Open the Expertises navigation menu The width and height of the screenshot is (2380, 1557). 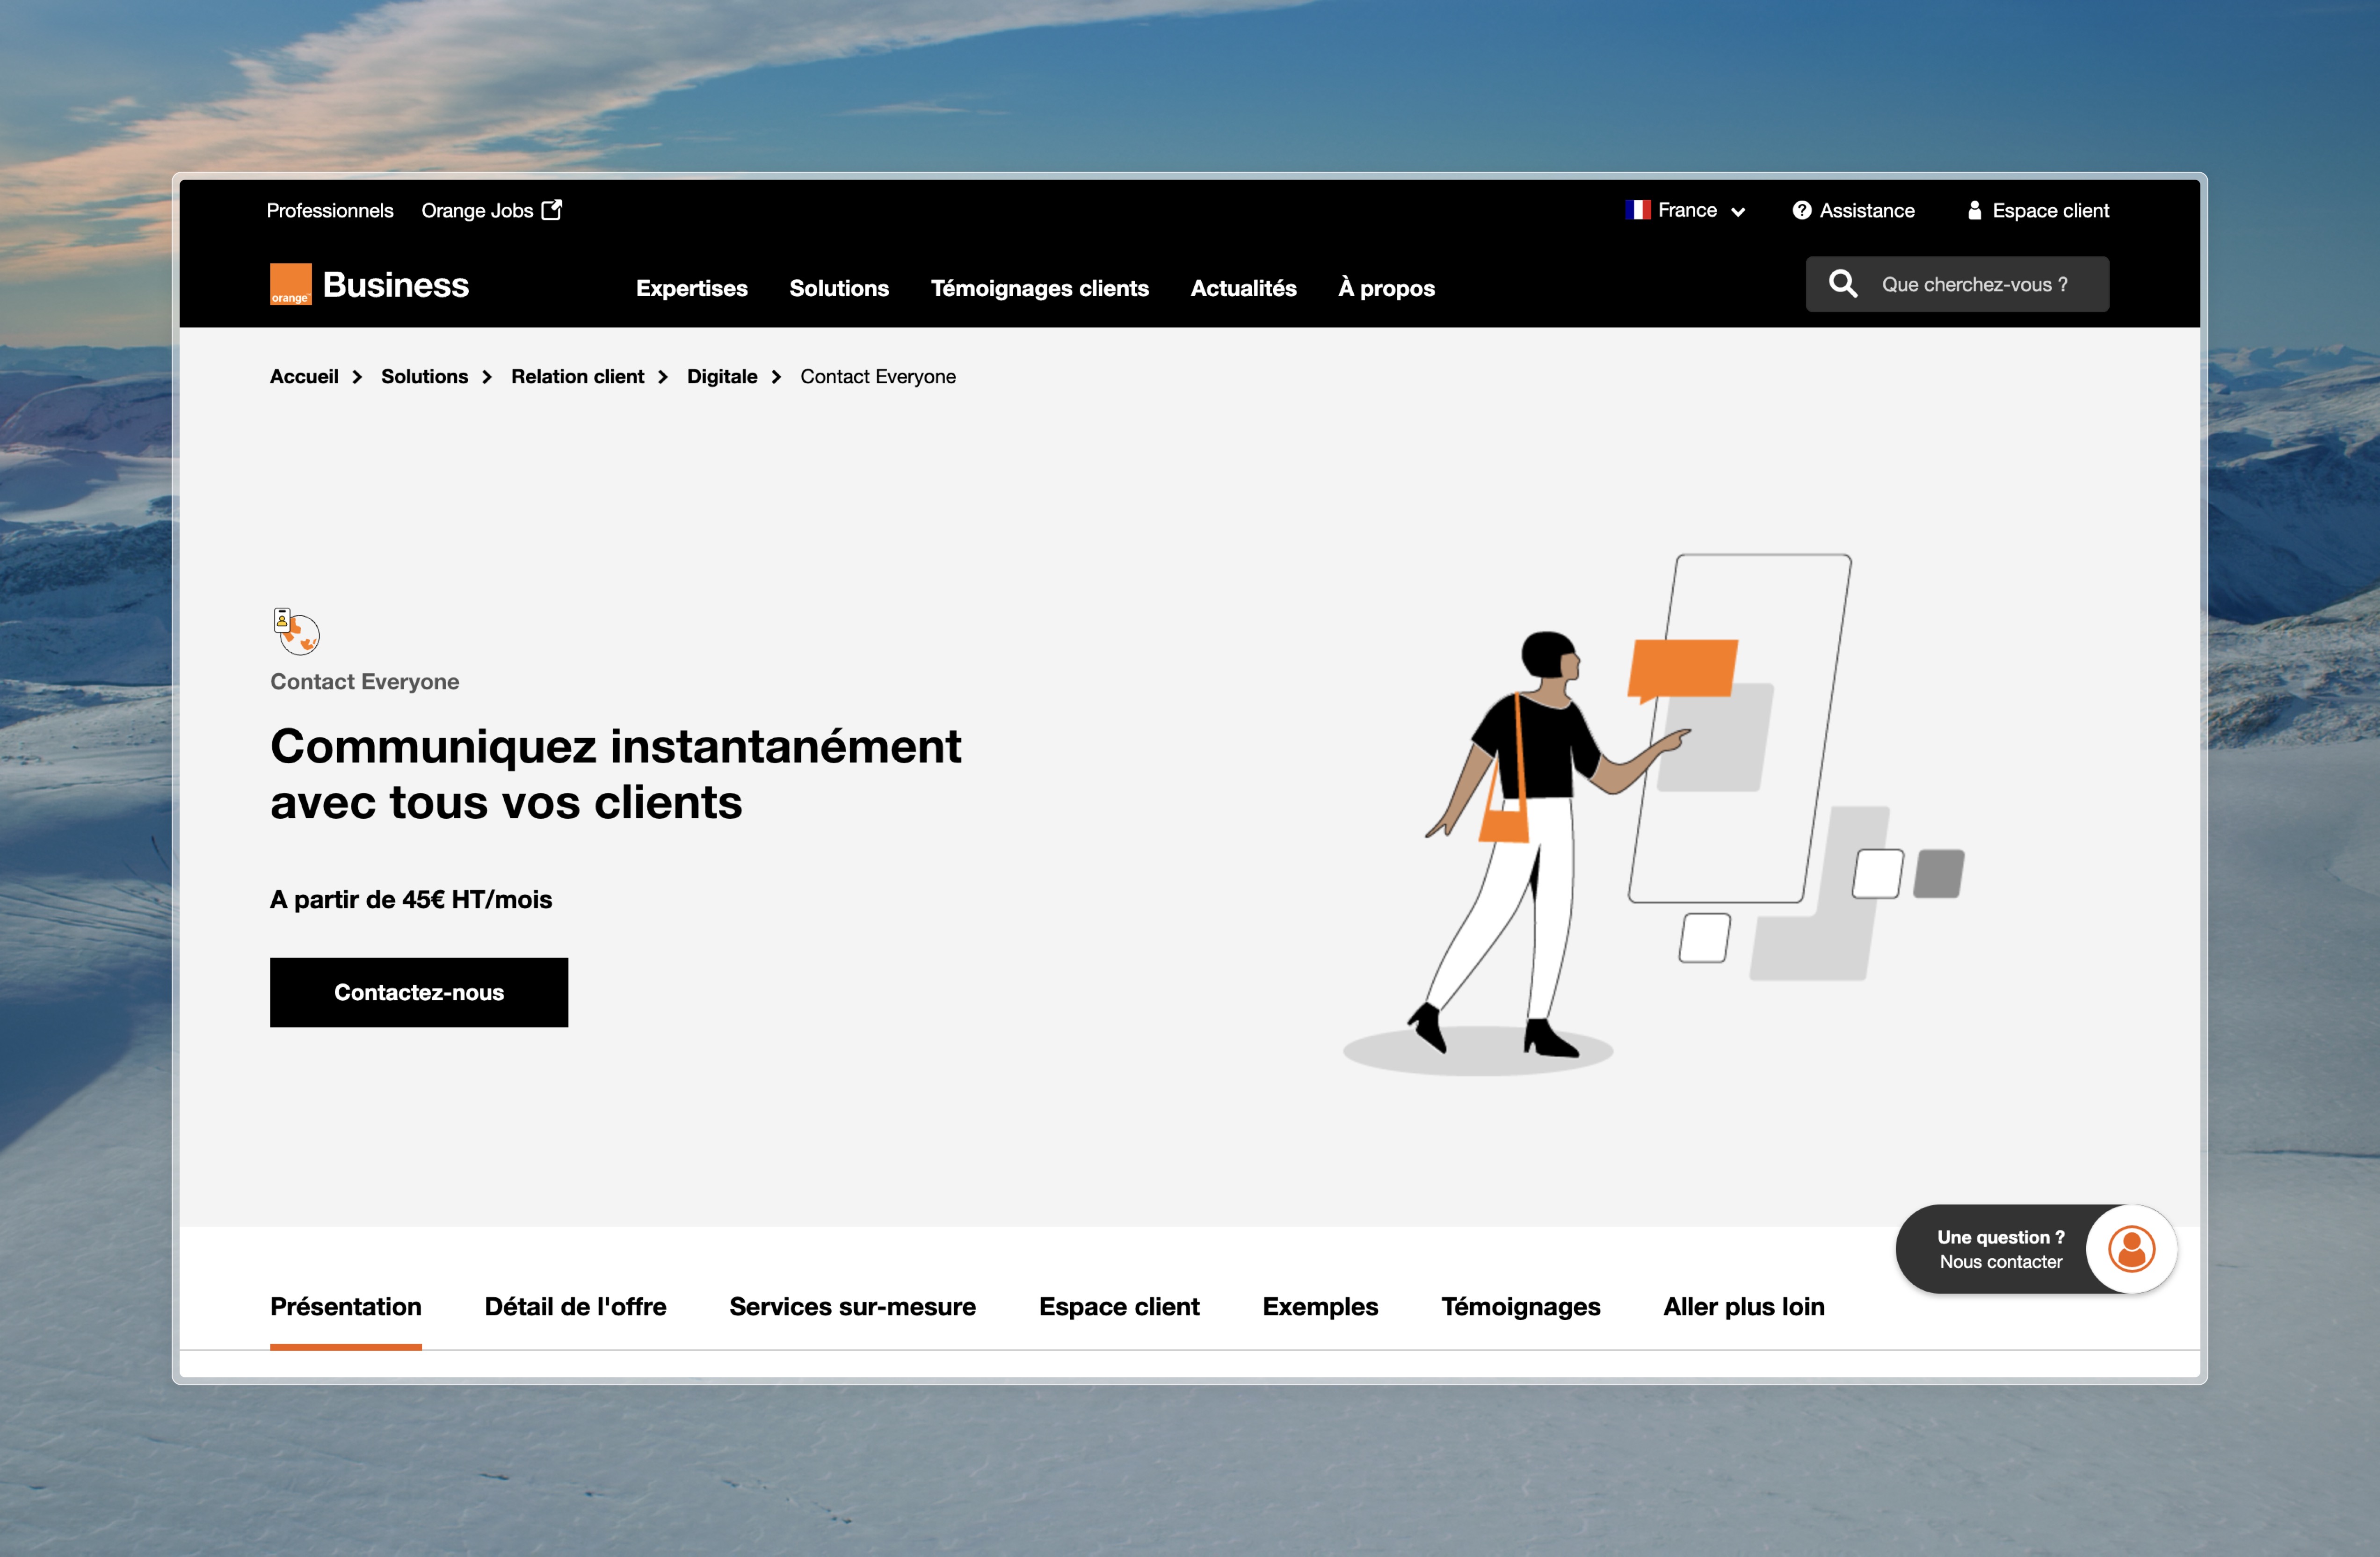(691, 288)
